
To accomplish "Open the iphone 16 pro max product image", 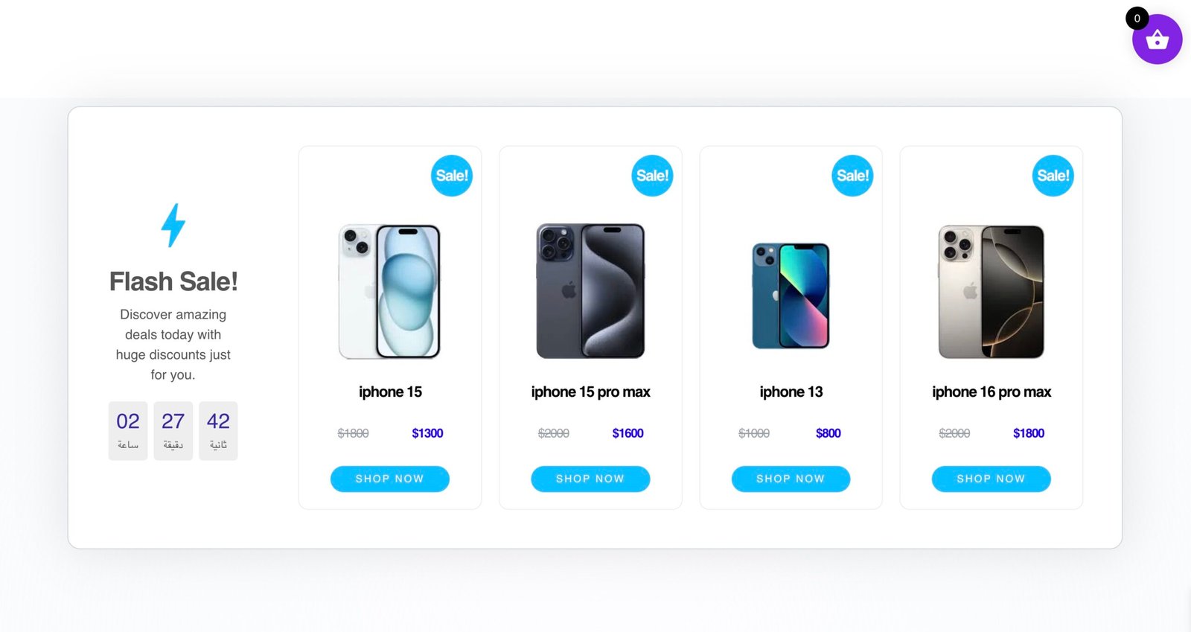I will pos(992,292).
